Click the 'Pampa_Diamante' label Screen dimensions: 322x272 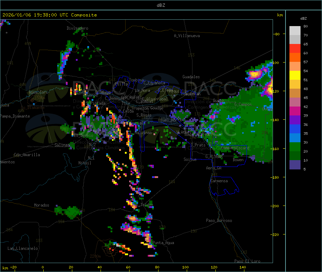click(15, 116)
